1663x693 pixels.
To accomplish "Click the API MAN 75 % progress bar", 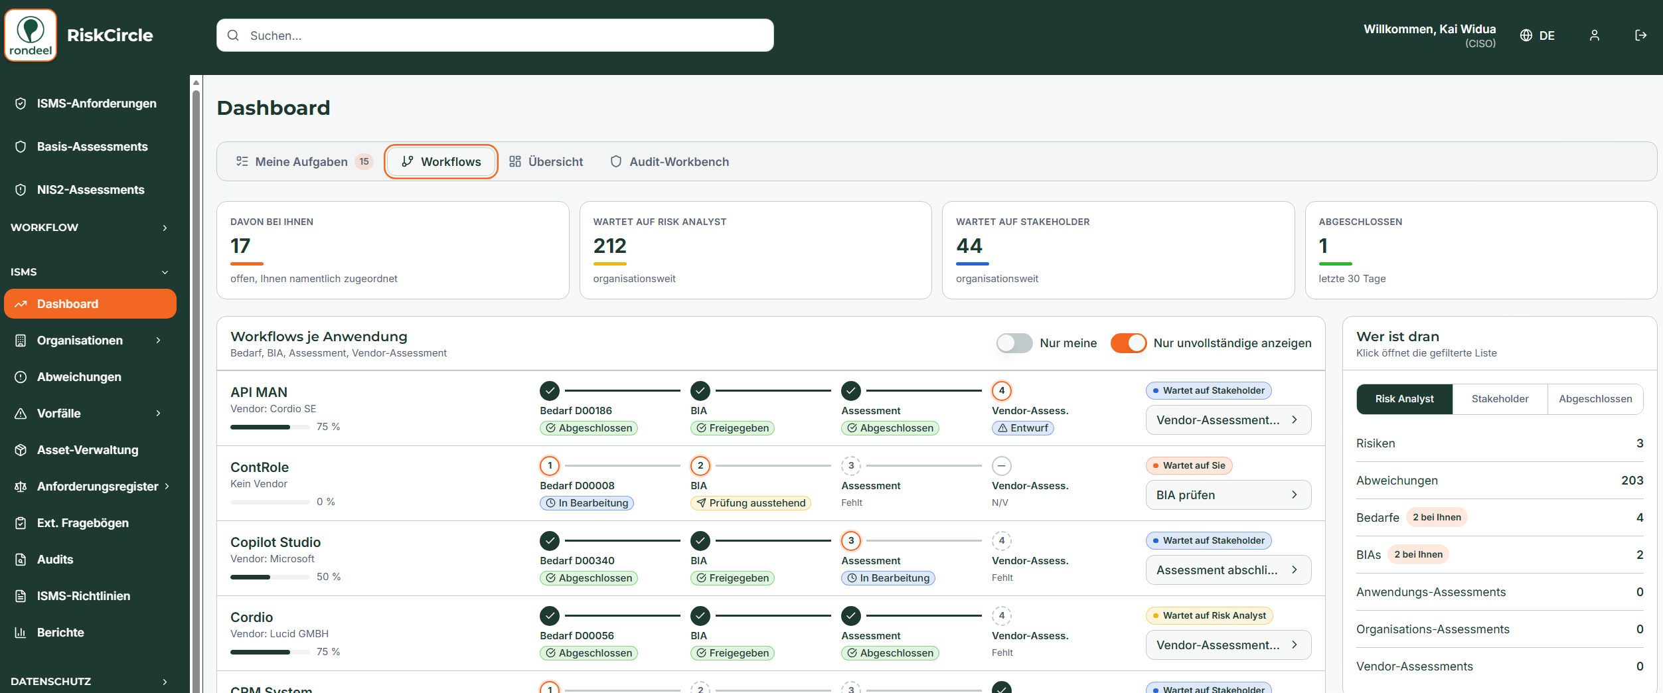I will [270, 427].
